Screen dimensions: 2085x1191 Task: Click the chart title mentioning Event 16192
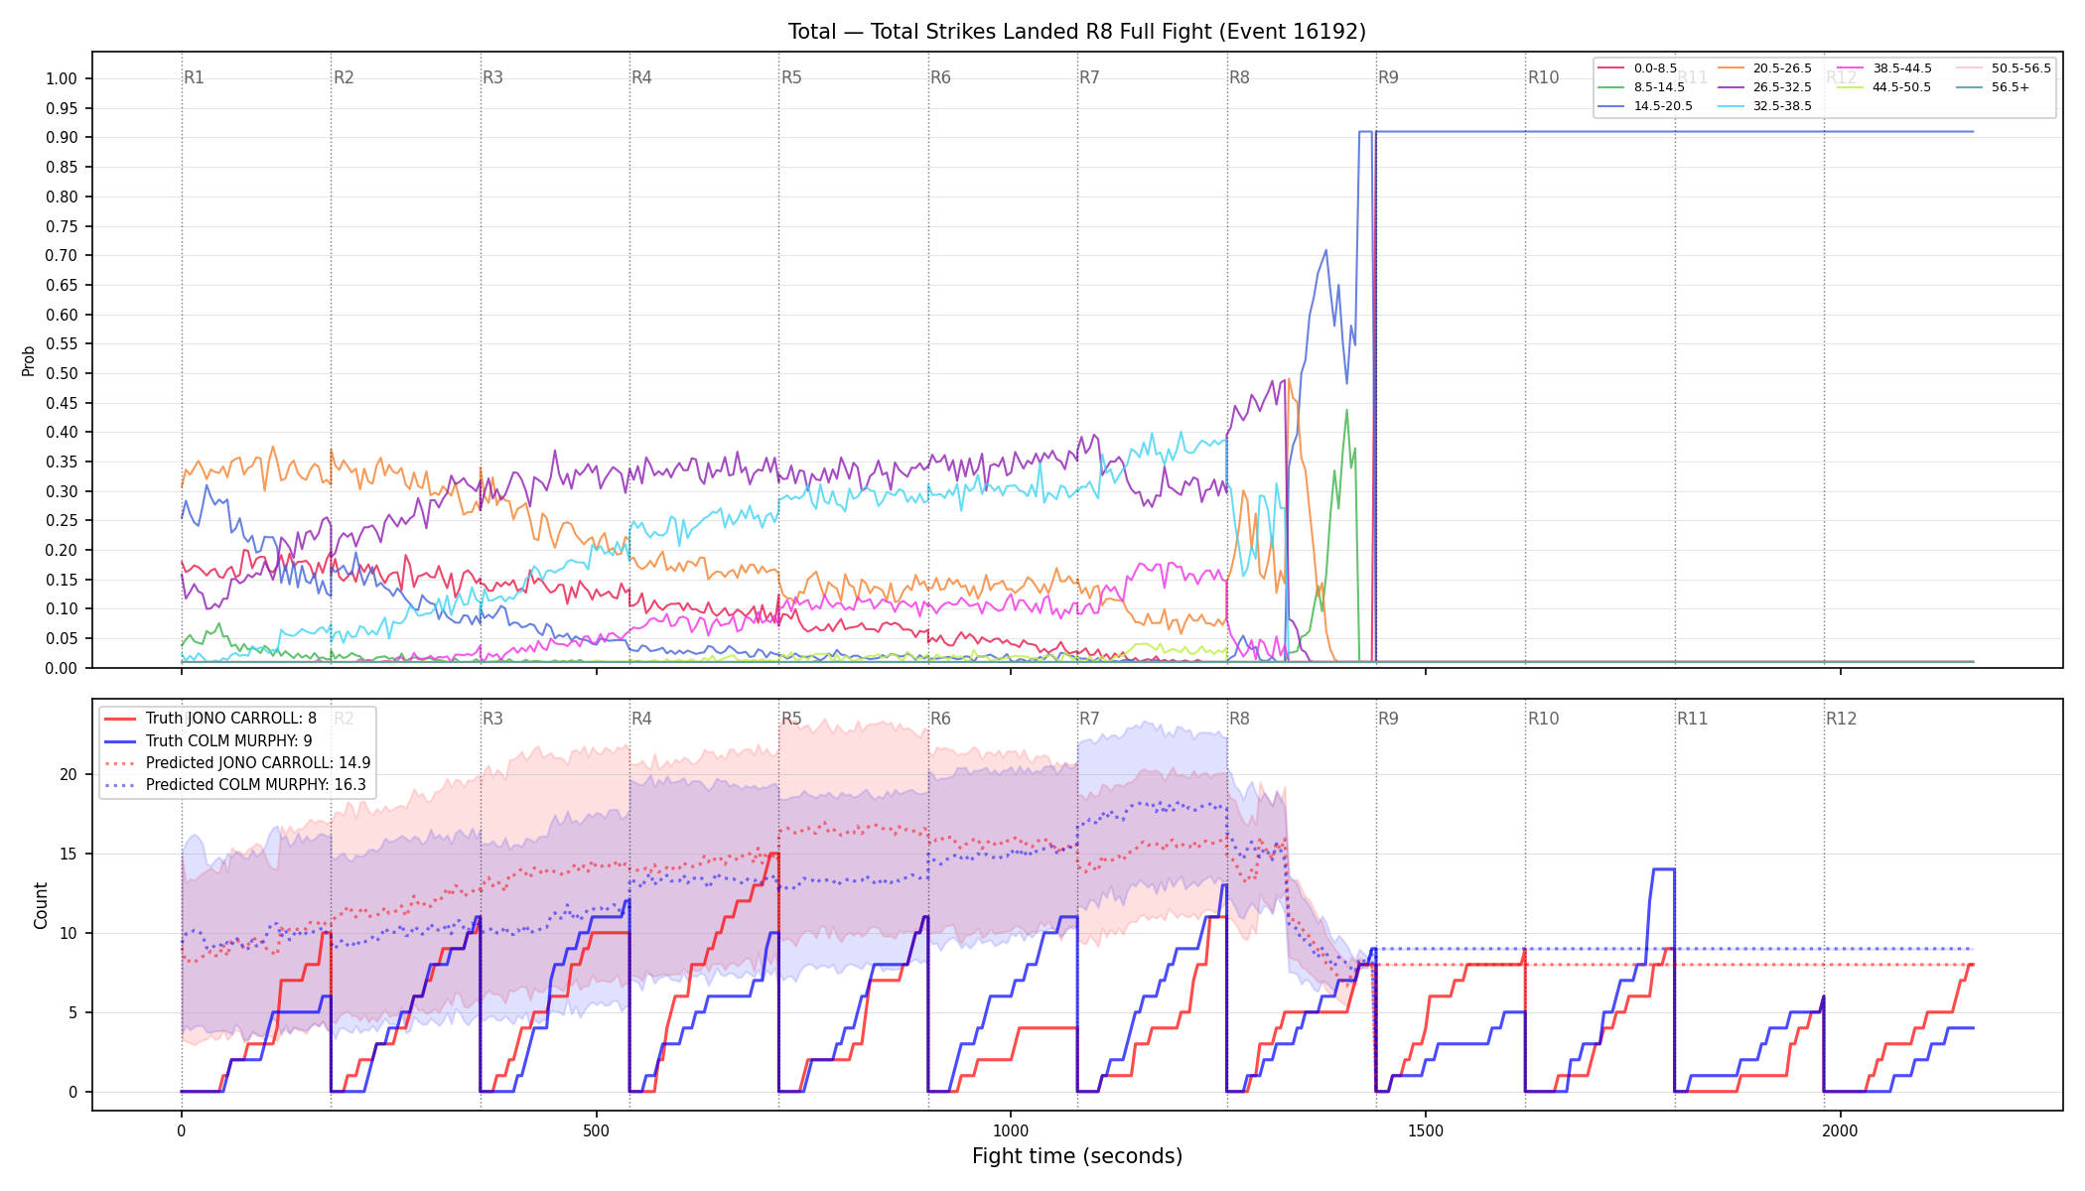pos(1077,32)
